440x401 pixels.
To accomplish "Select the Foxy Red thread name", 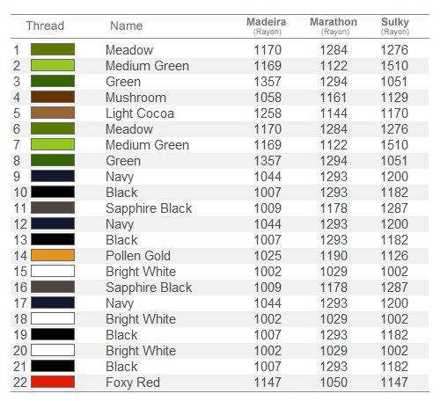I will [x=133, y=383].
